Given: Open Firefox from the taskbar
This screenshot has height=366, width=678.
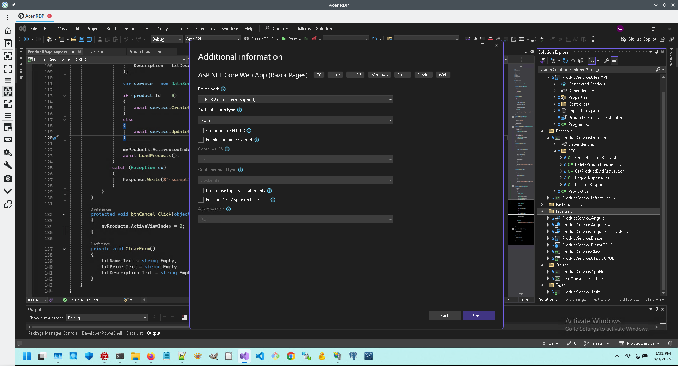Looking at the screenshot, I should 151,356.
